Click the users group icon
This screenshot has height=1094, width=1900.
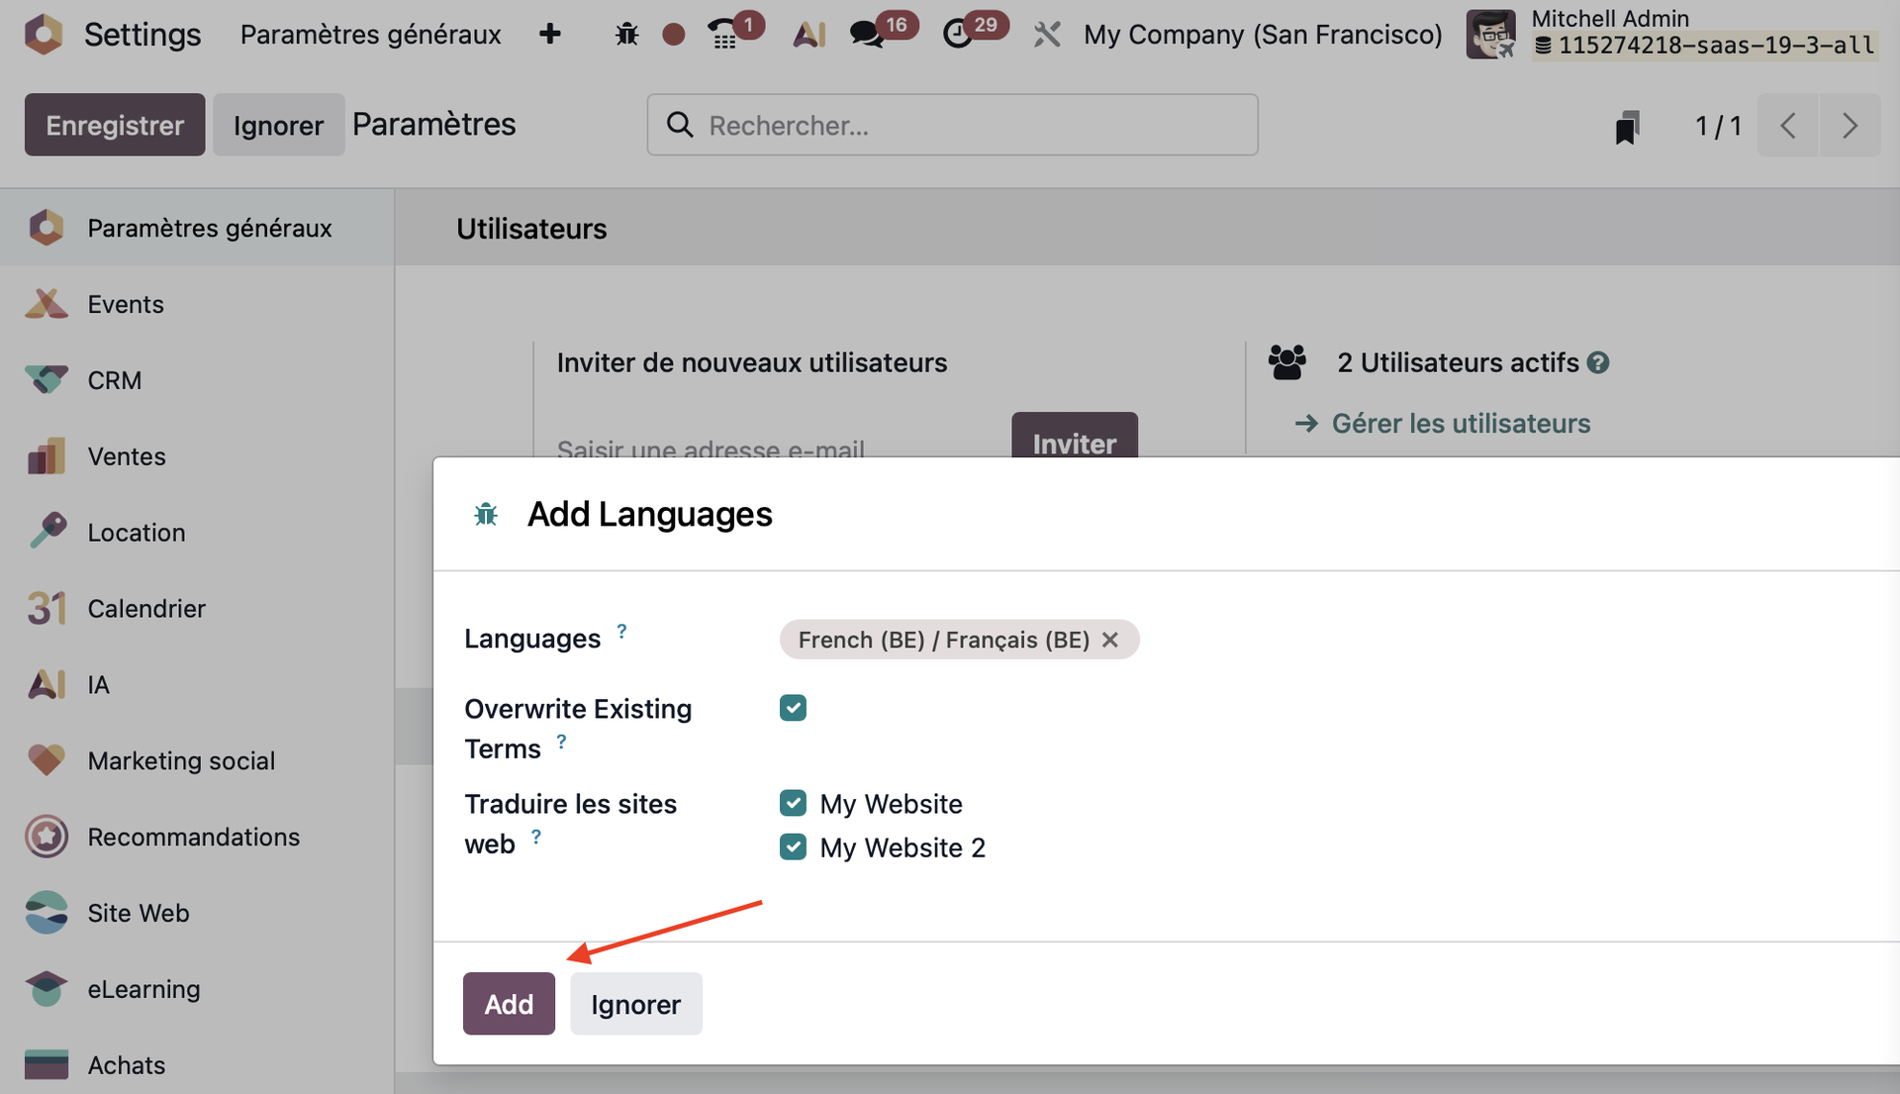[1287, 362]
